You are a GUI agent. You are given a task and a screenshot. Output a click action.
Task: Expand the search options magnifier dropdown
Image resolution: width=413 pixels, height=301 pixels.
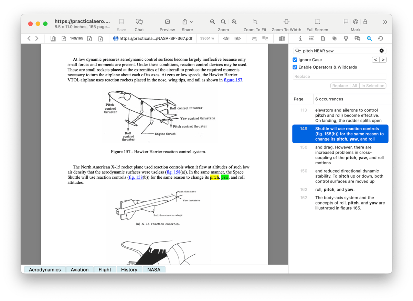pyautogui.click(x=298, y=51)
